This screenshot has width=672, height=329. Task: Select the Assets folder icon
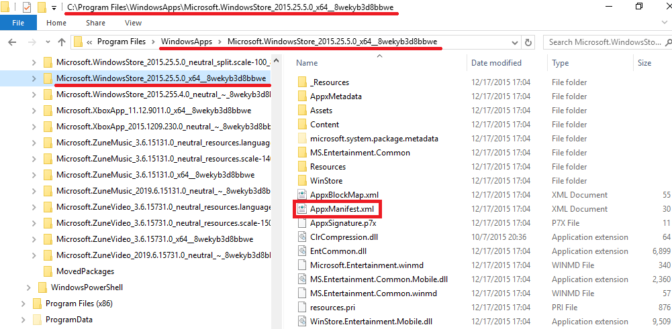coord(302,111)
